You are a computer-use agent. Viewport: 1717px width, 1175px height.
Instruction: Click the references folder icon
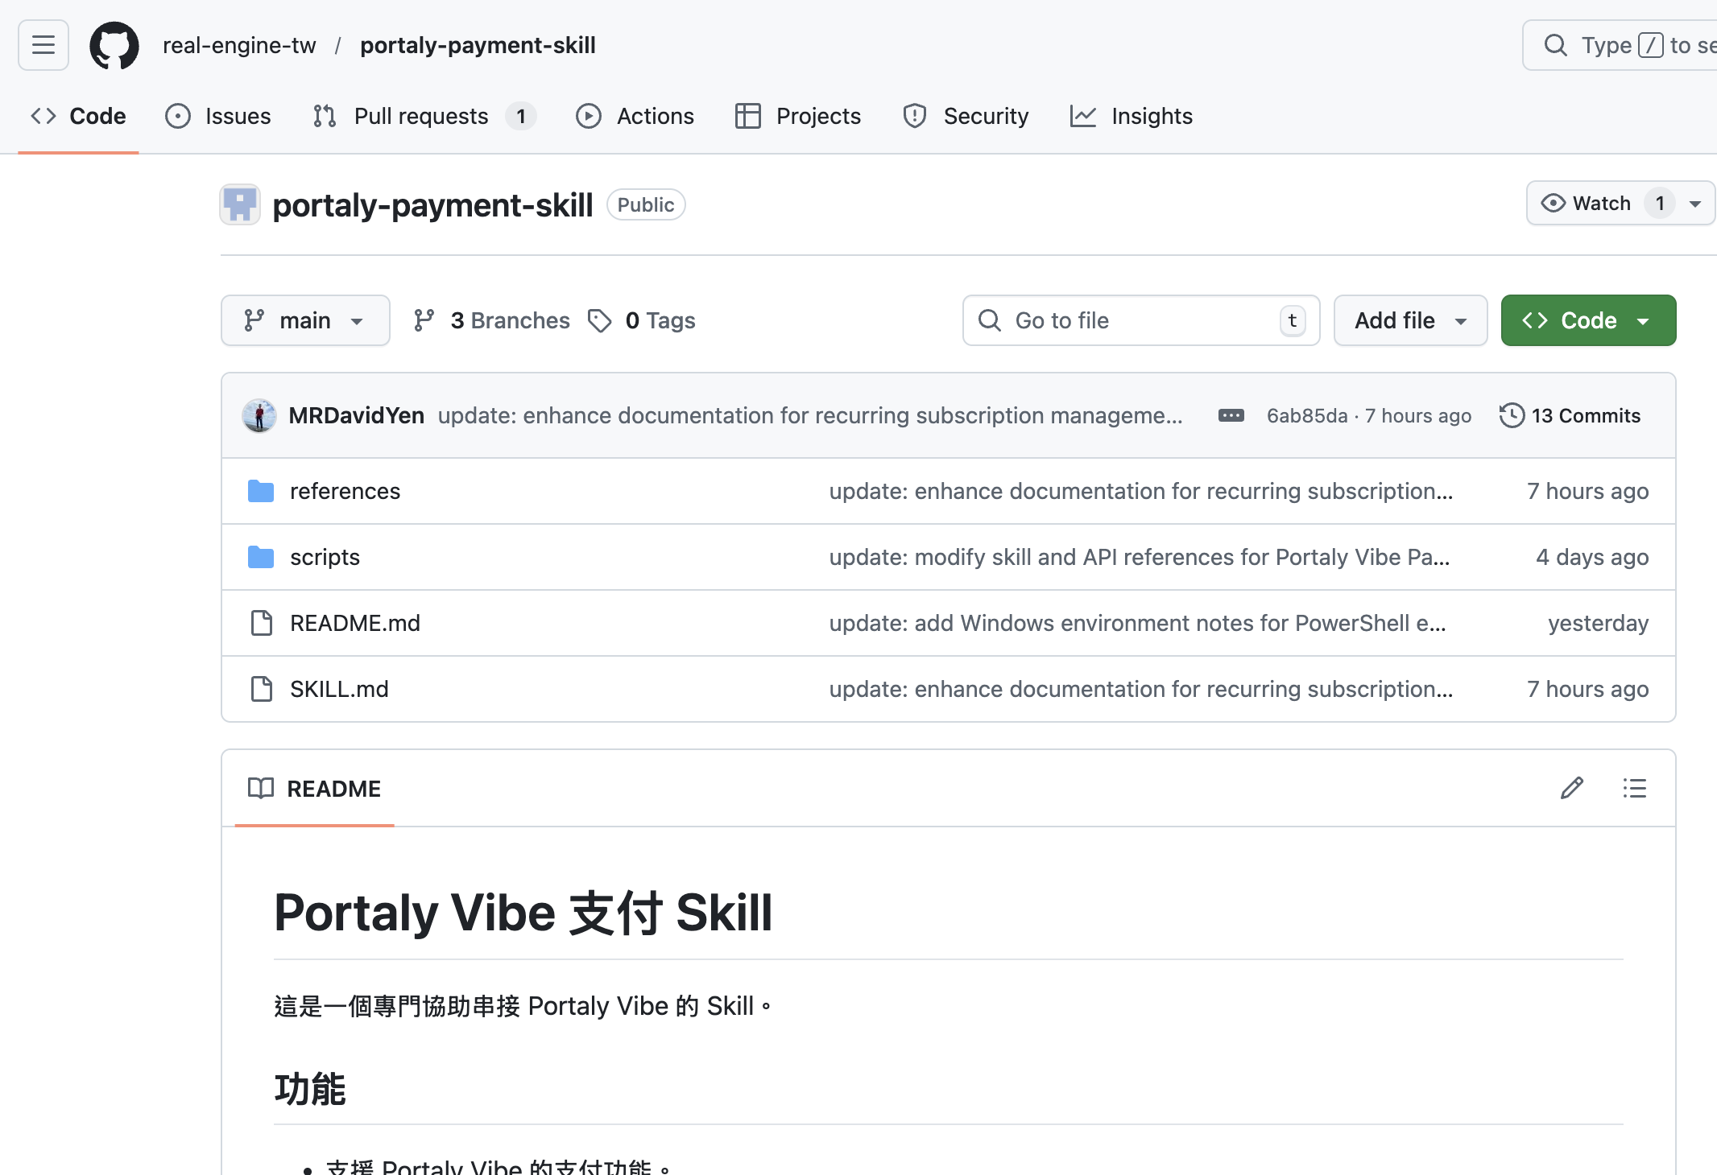click(260, 491)
